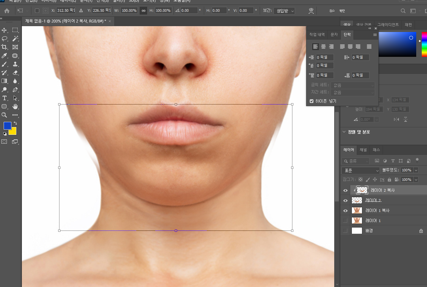This screenshot has height=287, width=427.
Task: Show the 배경 layer
Action: [345, 231]
